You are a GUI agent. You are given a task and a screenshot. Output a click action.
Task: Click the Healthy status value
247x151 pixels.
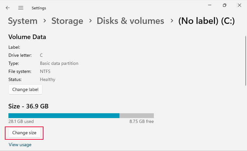click(x=47, y=79)
